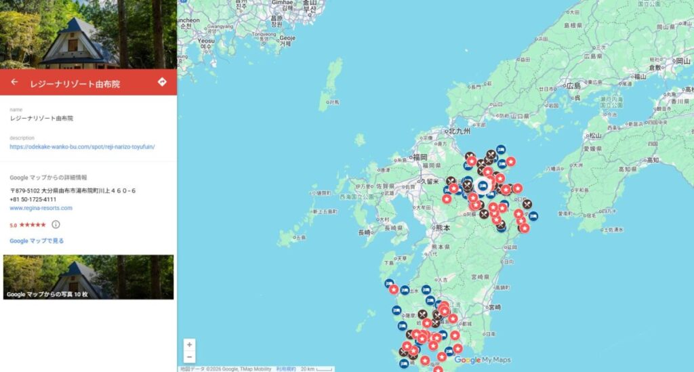
Task: Visit the www.regina-resorts.com website link
Action: (41, 208)
